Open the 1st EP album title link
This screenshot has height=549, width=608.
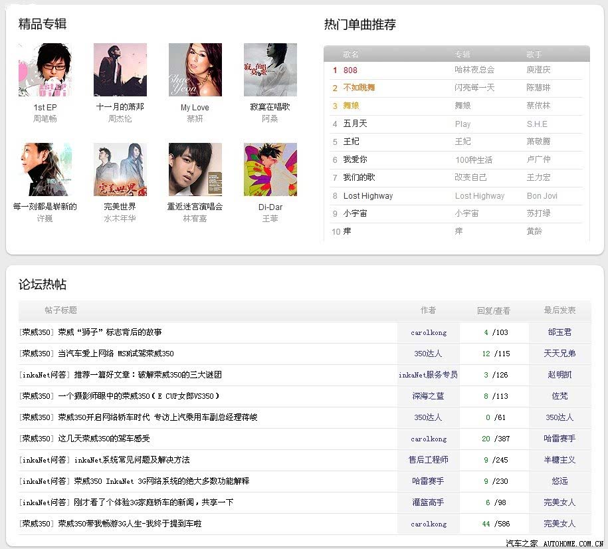click(x=45, y=108)
